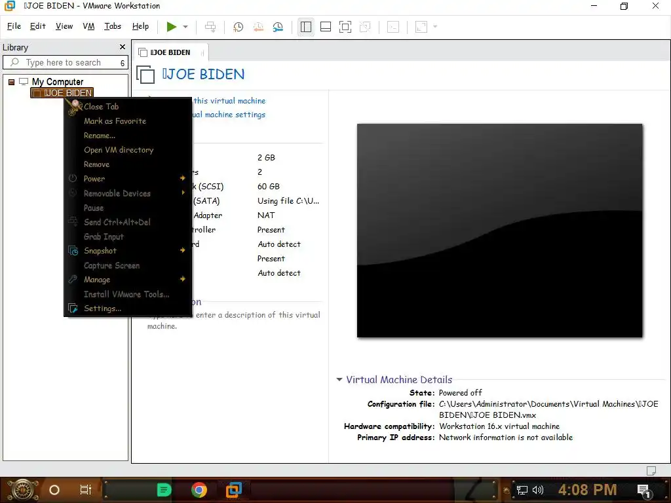Click the VM screen preview thumbnail
Screen dimensions: 671x503
499,231
